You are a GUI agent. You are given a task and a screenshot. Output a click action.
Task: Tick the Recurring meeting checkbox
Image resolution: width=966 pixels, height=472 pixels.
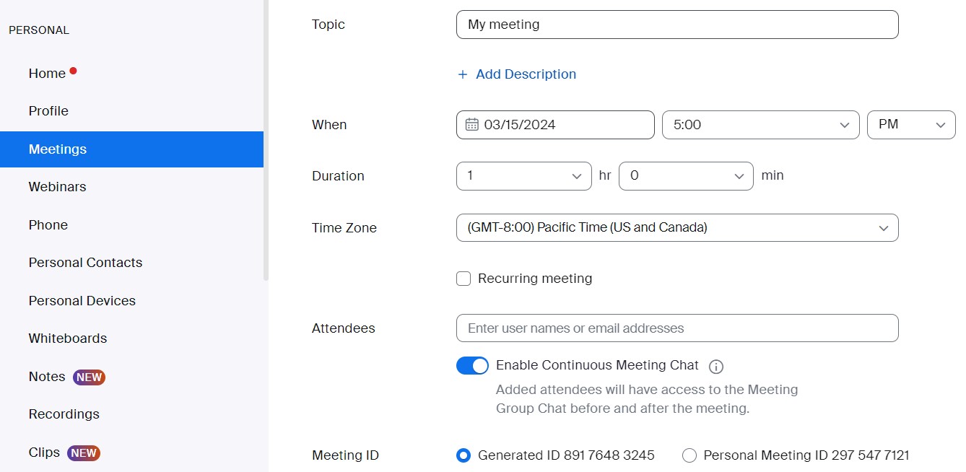[x=464, y=279]
